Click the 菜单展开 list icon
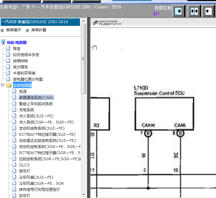The image size is (216, 198). (x=2, y=30)
